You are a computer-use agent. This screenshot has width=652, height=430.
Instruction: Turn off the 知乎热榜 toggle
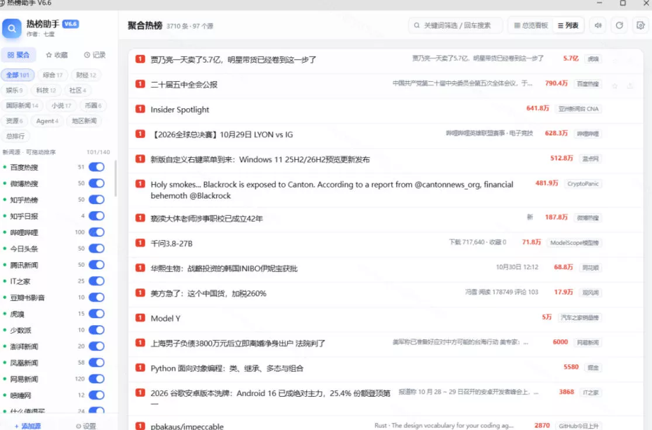click(x=96, y=199)
